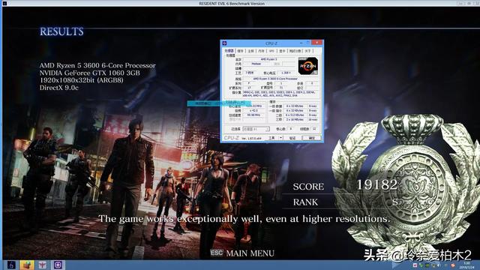The image size is (480, 270).
Task: Switch to the SPD tab in CPU-Z
Action: point(271,51)
